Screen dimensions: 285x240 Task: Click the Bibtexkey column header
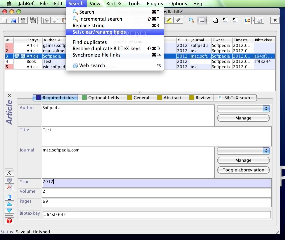click(x=264, y=40)
